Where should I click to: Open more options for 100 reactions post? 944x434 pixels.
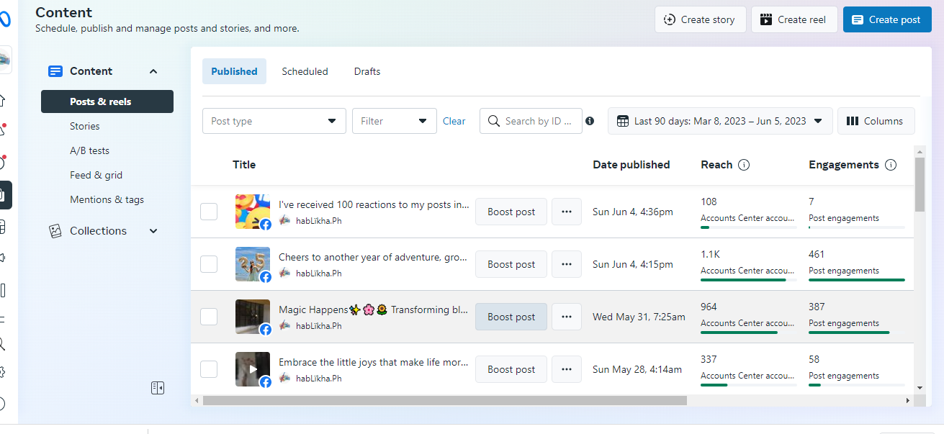tap(567, 212)
